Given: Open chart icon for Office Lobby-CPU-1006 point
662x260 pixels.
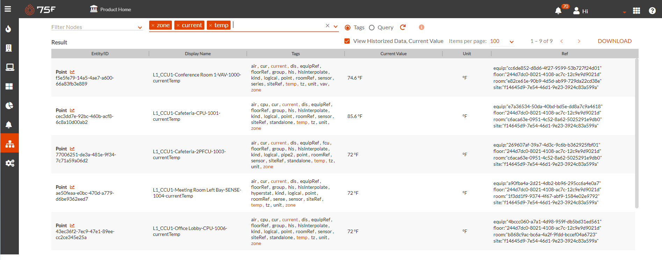Looking at the screenshot, I should pos(72,225).
